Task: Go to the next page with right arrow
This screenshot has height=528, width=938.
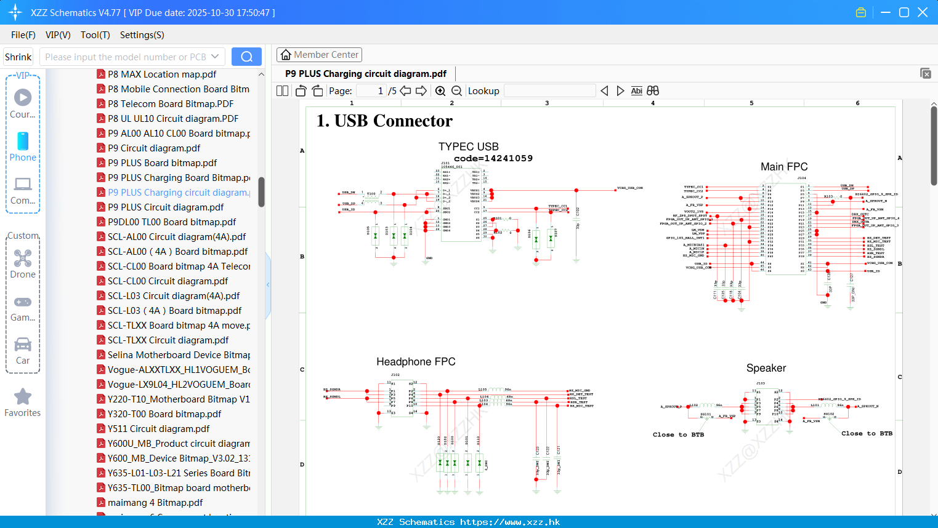Action: pos(421,91)
